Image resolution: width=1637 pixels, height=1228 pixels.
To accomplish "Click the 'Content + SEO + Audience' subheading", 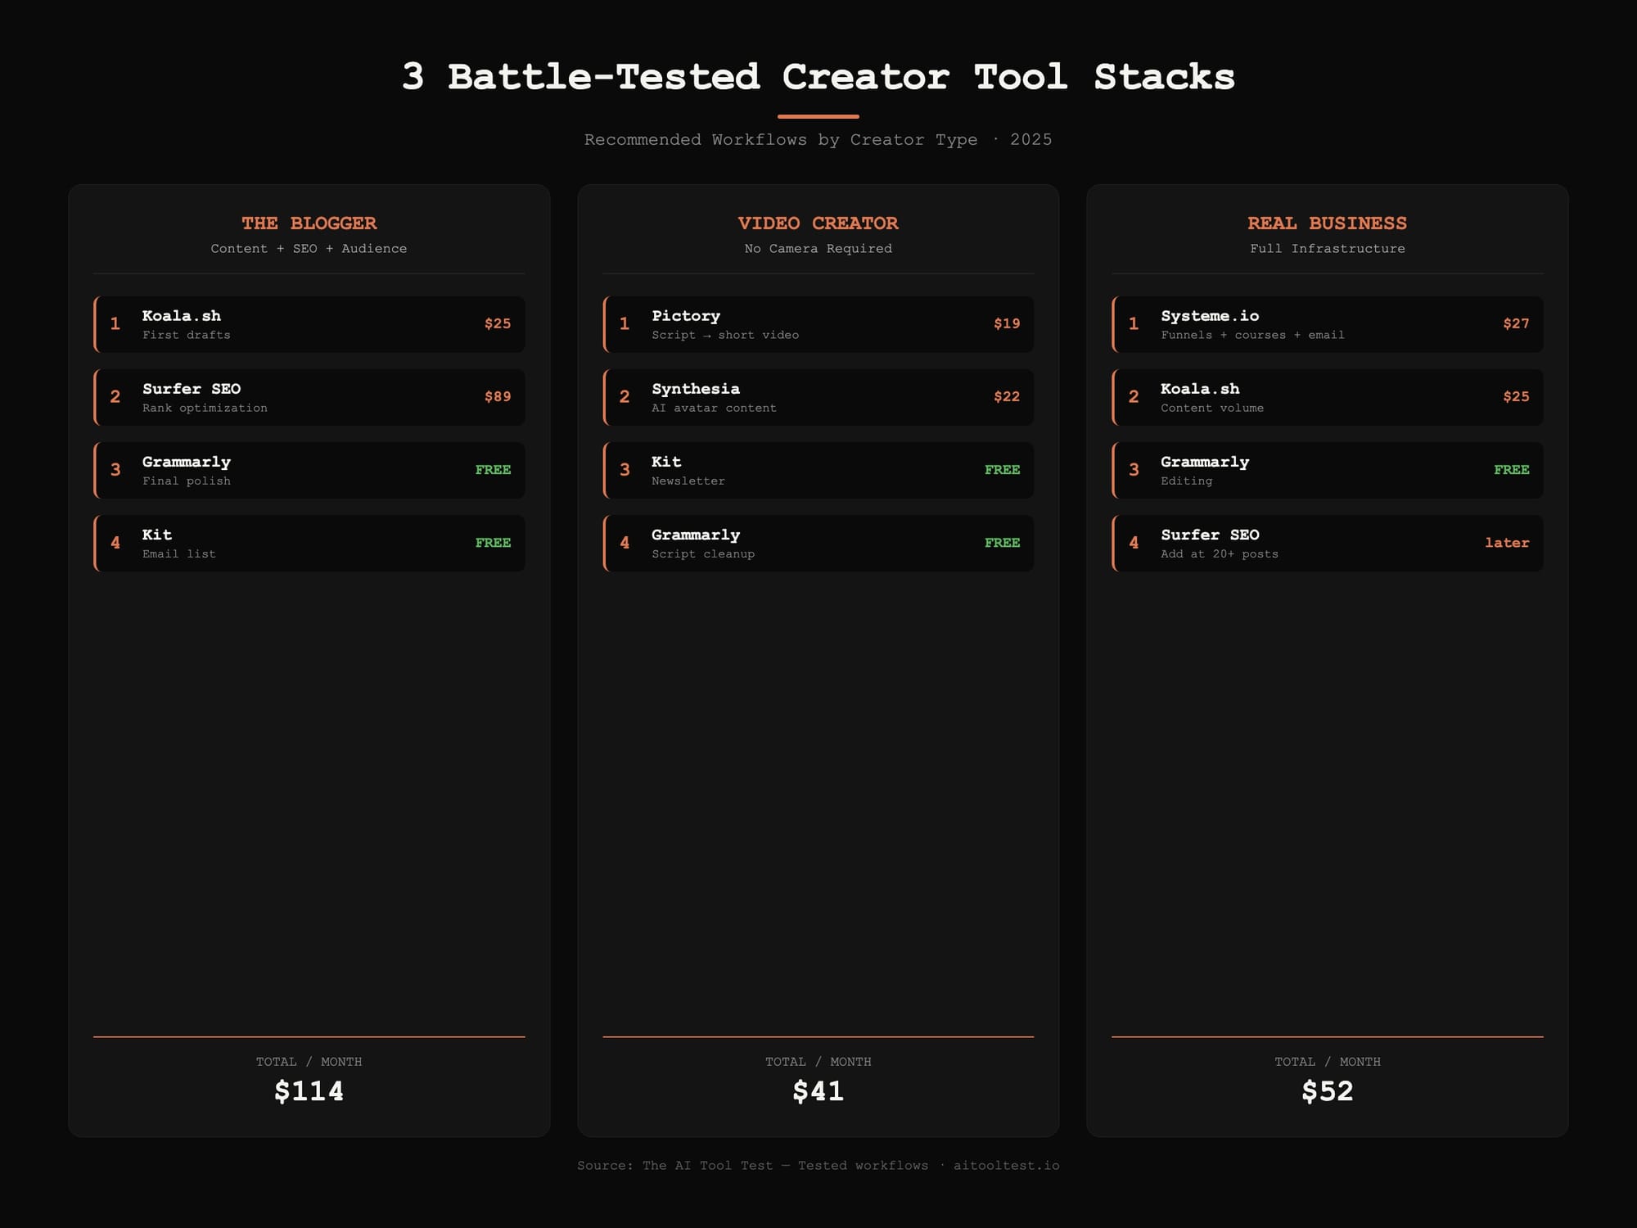I will click(x=309, y=248).
